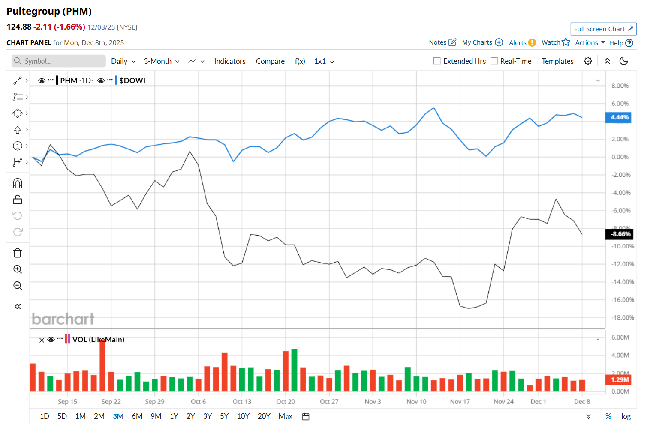Open the f(x) expressions menu
The width and height of the screenshot is (653, 433).
(x=300, y=61)
